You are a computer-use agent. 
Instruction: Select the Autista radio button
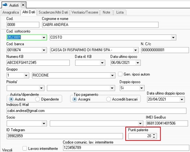[11, 99]
